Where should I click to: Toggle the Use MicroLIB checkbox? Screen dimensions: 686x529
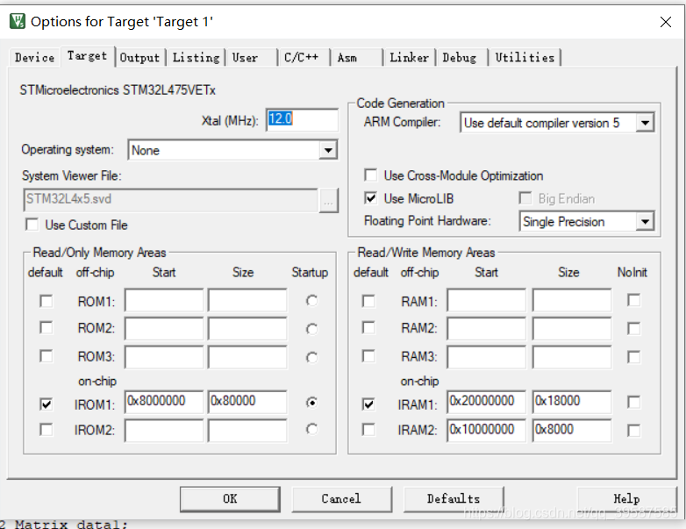370,198
